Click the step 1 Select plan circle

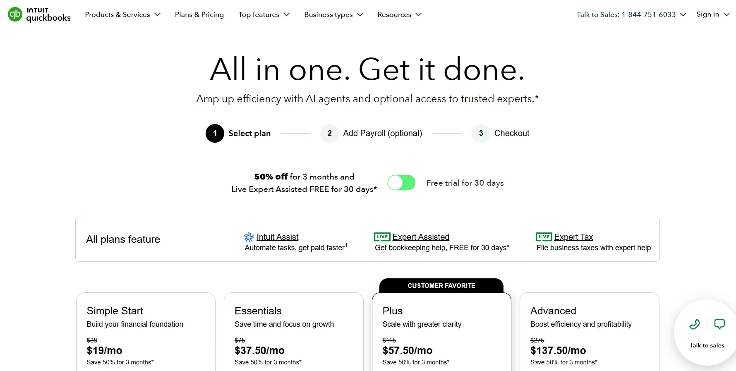pyautogui.click(x=215, y=133)
